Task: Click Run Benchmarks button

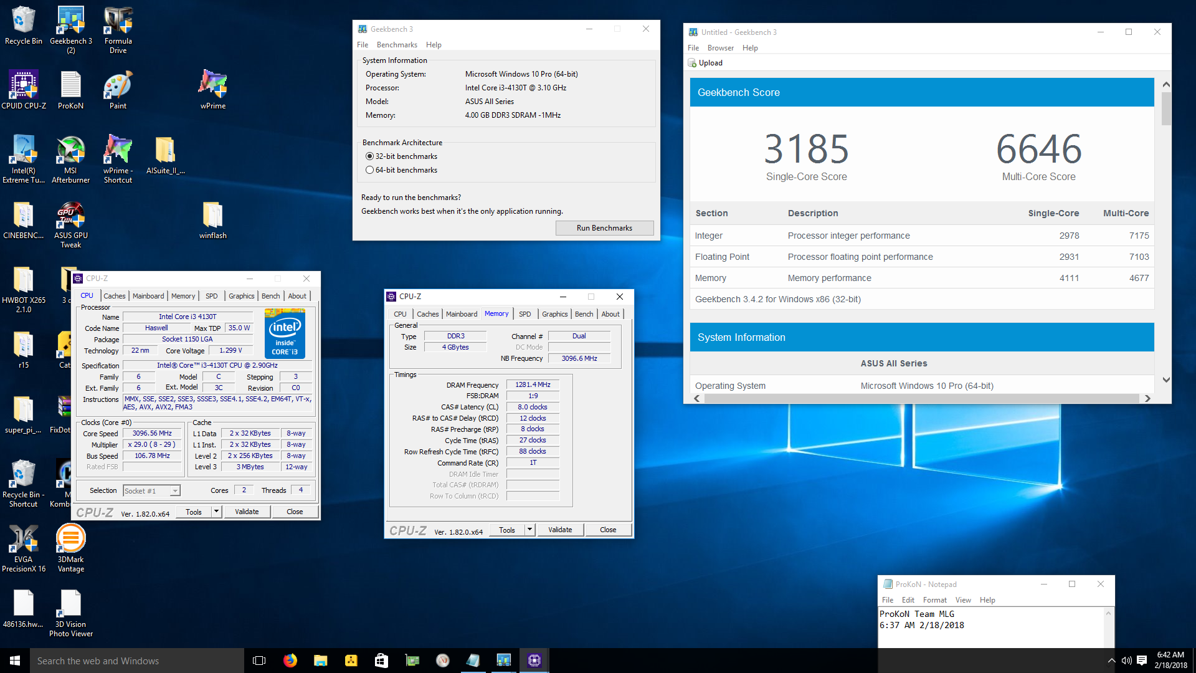Action: (x=604, y=228)
